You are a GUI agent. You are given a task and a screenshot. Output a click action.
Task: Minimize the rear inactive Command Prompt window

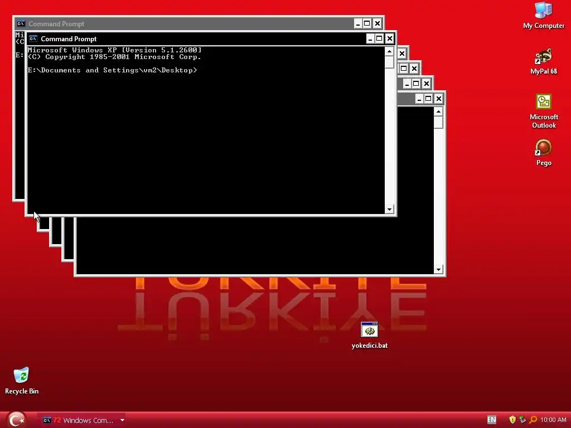(358, 23)
